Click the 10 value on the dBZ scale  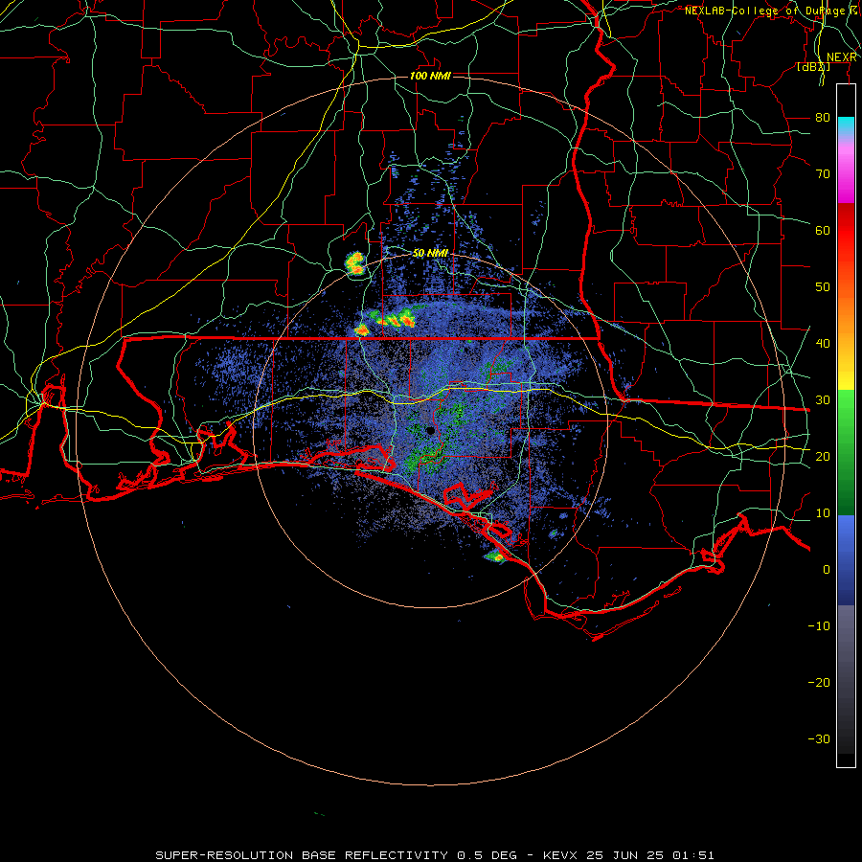point(823,513)
